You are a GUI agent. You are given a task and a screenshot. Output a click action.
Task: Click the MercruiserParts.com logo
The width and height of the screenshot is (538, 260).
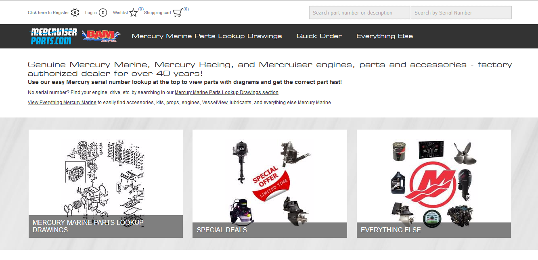[x=54, y=36]
